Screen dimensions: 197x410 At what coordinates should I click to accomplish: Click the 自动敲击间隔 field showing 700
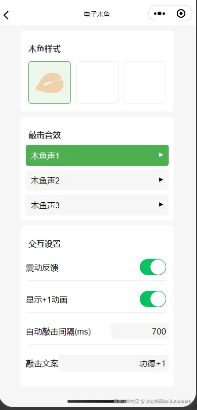140,331
